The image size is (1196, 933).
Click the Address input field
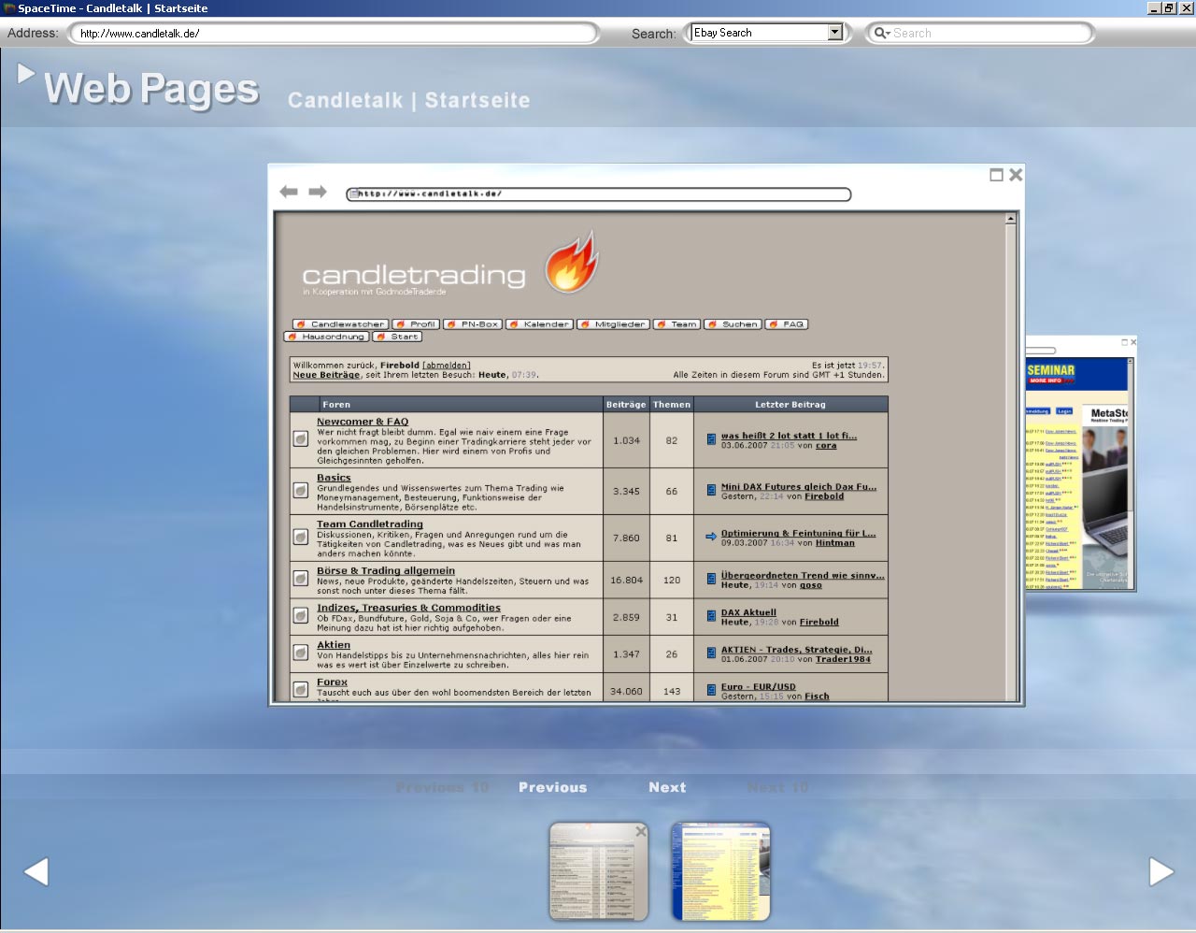(x=333, y=34)
